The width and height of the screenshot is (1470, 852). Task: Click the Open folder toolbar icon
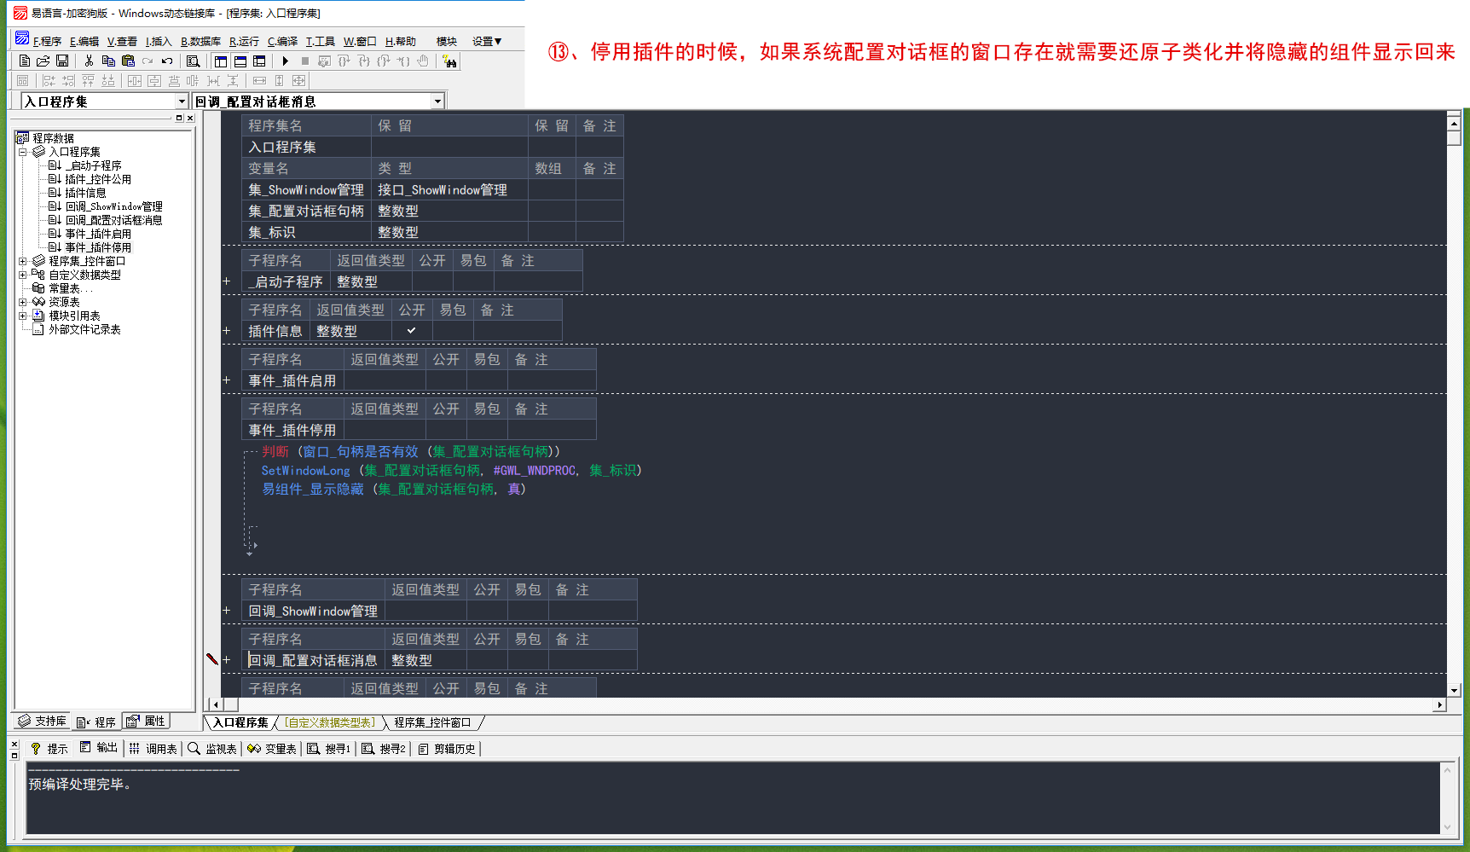pos(43,61)
